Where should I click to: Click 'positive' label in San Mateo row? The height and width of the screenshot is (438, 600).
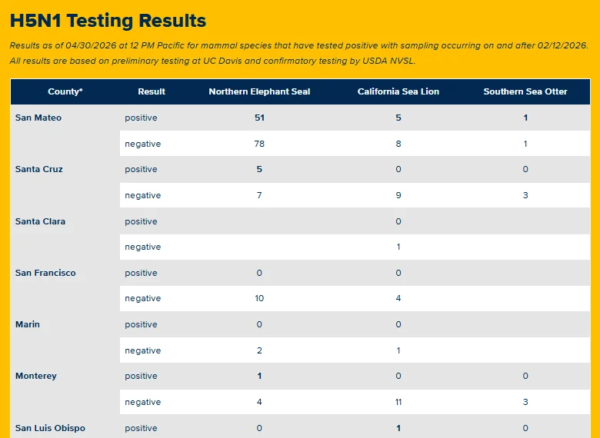pos(141,118)
